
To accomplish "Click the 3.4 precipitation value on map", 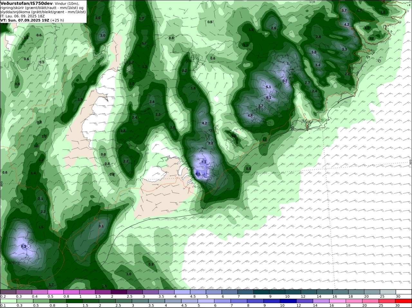I will 318,65.
